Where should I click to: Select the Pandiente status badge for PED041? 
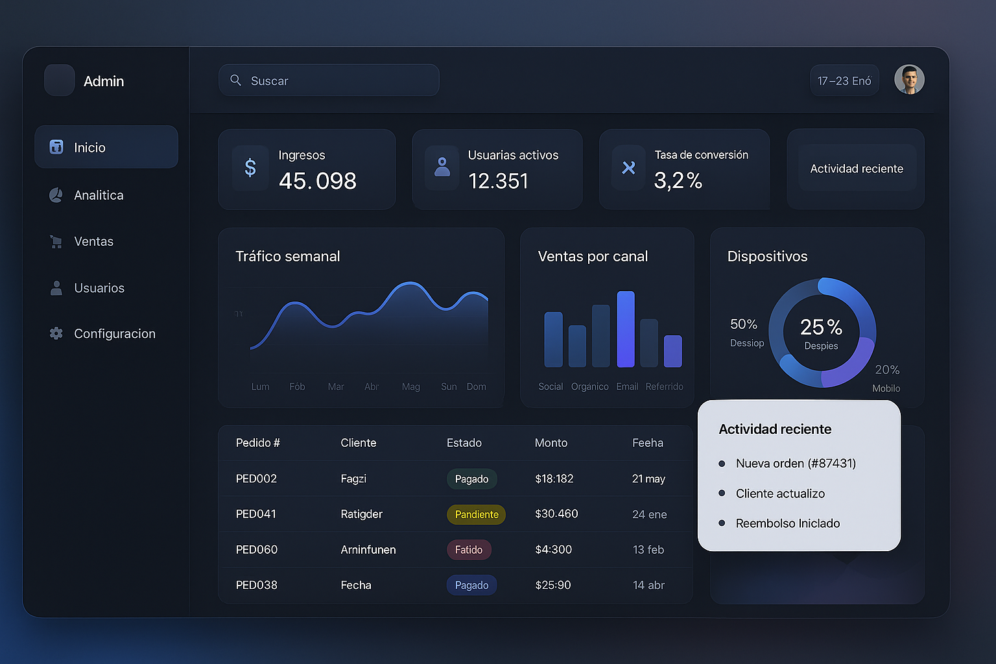point(476,514)
